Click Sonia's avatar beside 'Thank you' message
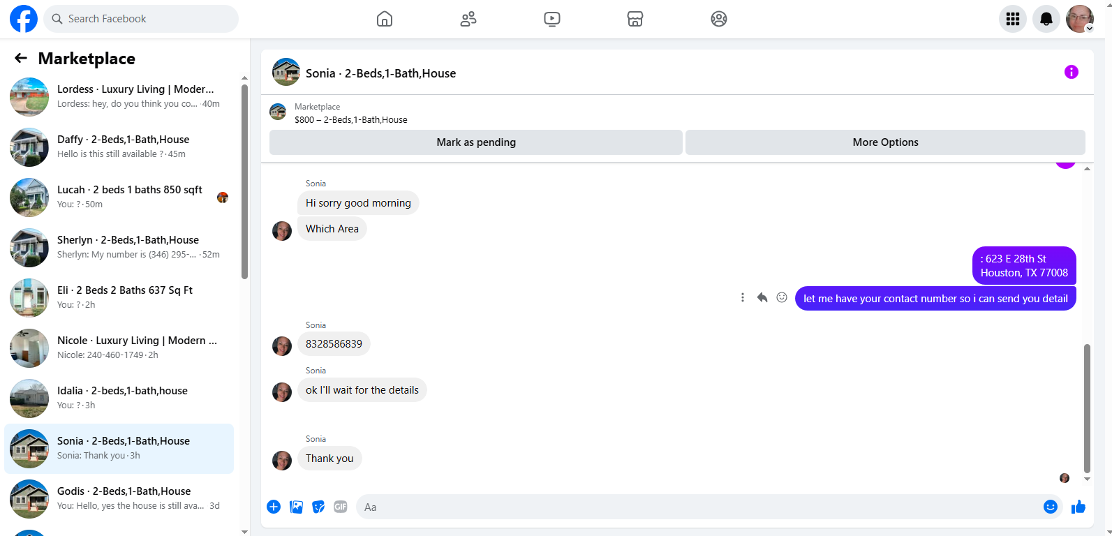The width and height of the screenshot is (1112, 536). coord(282,461)
